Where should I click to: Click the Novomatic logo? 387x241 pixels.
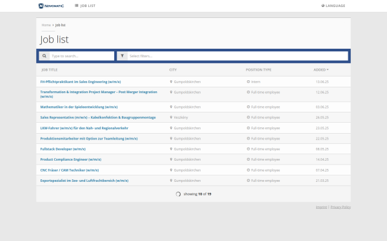click(x=51, y=6)
